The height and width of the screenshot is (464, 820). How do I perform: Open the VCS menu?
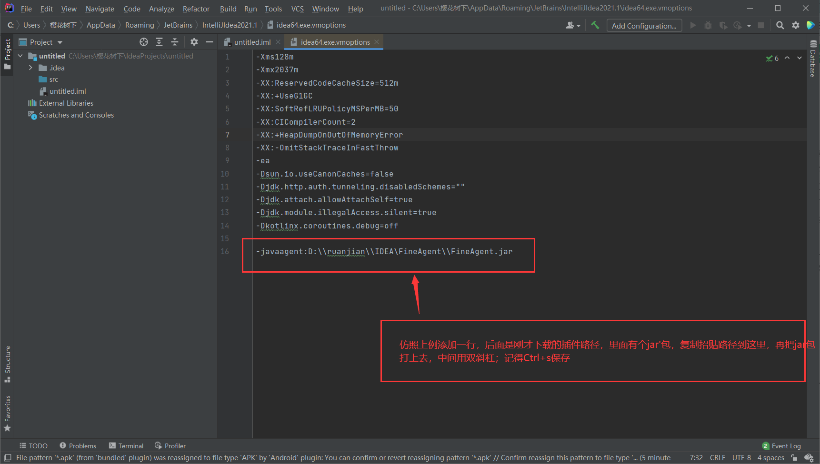(x=298, y=9)
